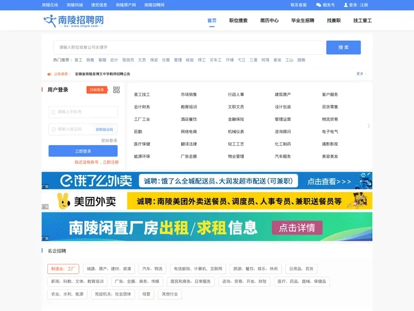Click 我还没有账号，立即注册 link

[97, 162]
